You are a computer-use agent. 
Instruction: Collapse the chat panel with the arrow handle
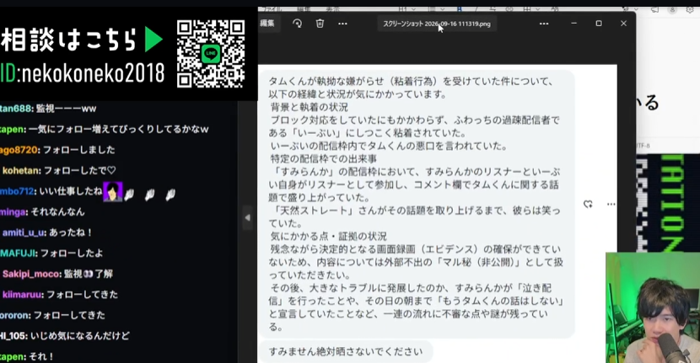tap(248, 217)
